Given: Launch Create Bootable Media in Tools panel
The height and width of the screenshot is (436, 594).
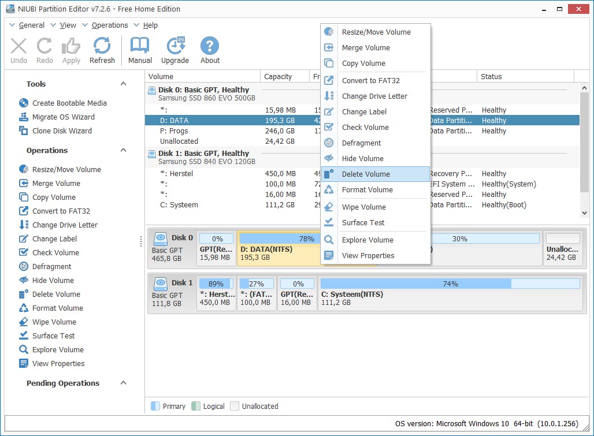Looking at the screenshot, I should point(69,103).
